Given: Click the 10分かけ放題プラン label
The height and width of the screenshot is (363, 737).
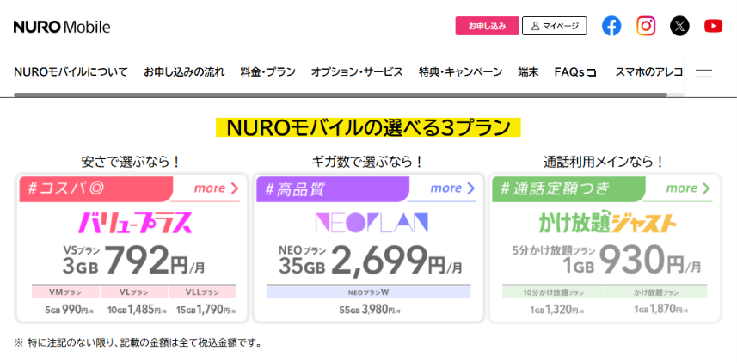Looking at the screenshot, I should pyautogui.click(x=553, y=292).
